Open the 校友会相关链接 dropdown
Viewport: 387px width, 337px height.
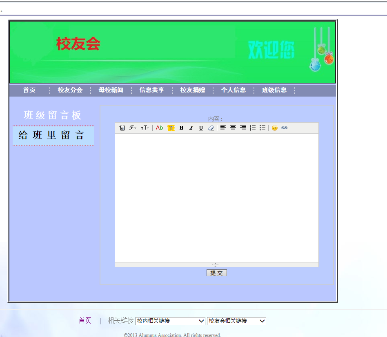point(236,321)
